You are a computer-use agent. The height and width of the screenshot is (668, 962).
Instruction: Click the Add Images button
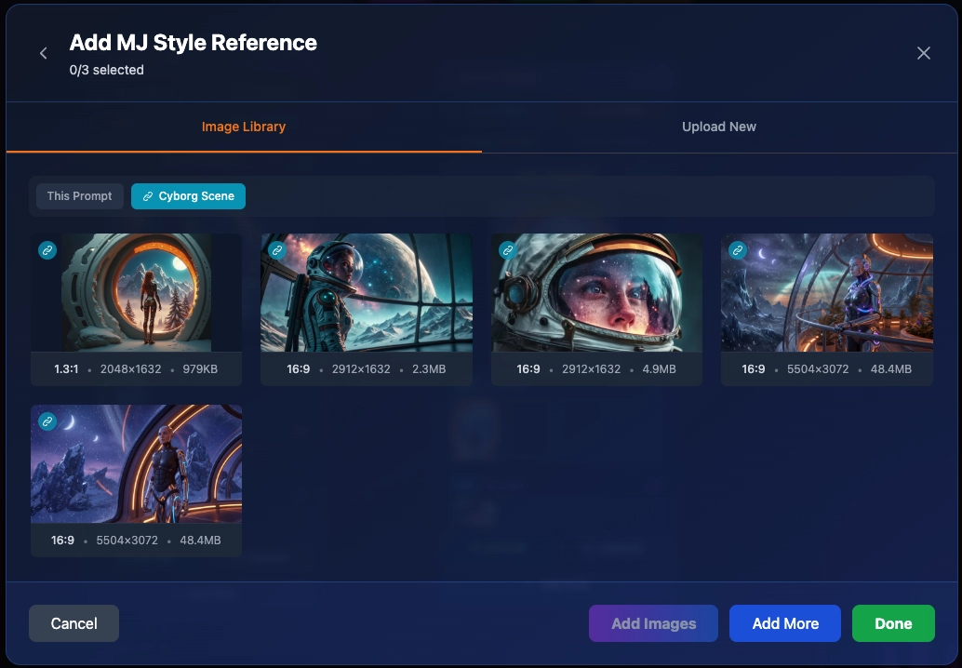pos(653,623)
